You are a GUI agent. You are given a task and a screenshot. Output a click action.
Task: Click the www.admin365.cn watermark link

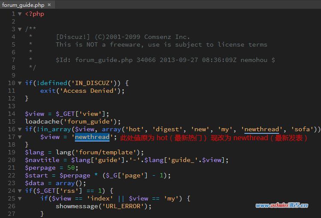pyautogui.click(x=282, y=205)
